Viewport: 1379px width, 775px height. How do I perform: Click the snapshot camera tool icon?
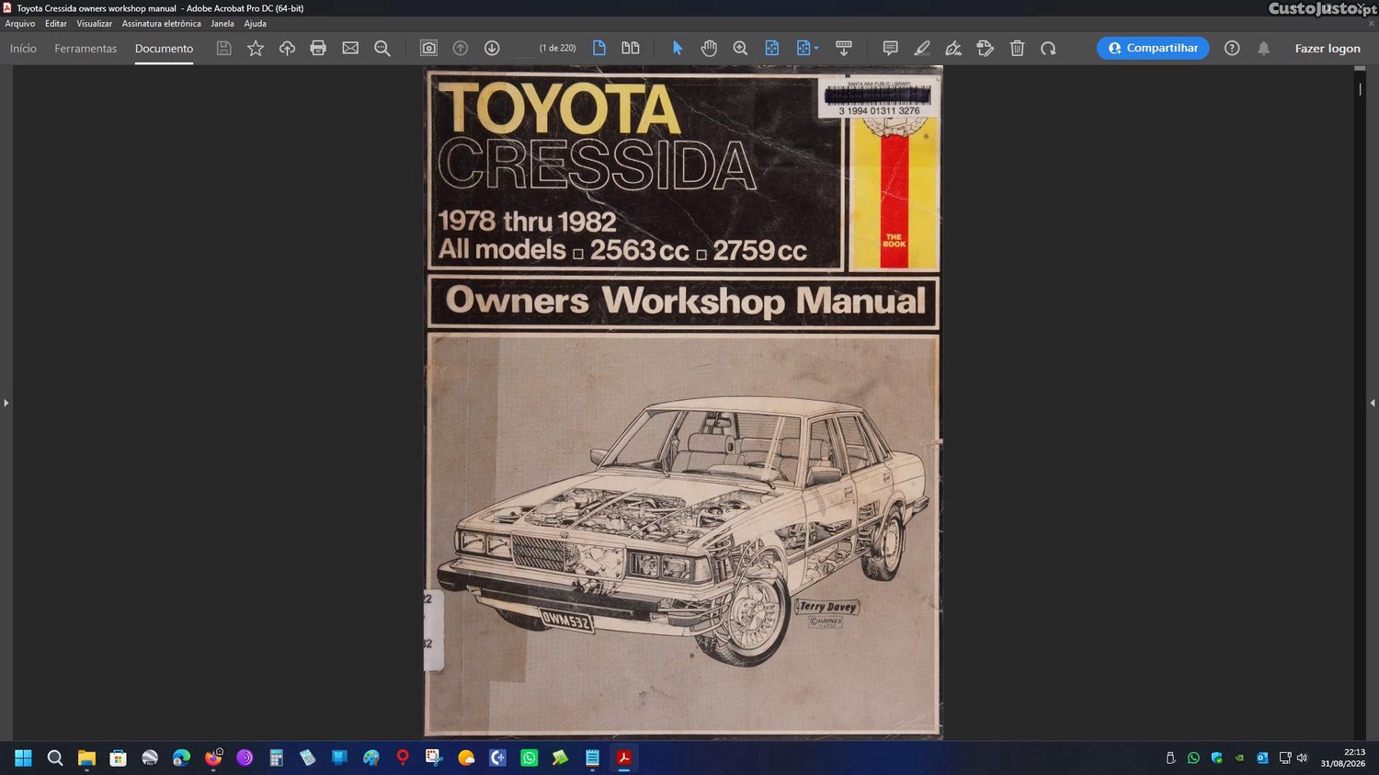coord(428,48)
